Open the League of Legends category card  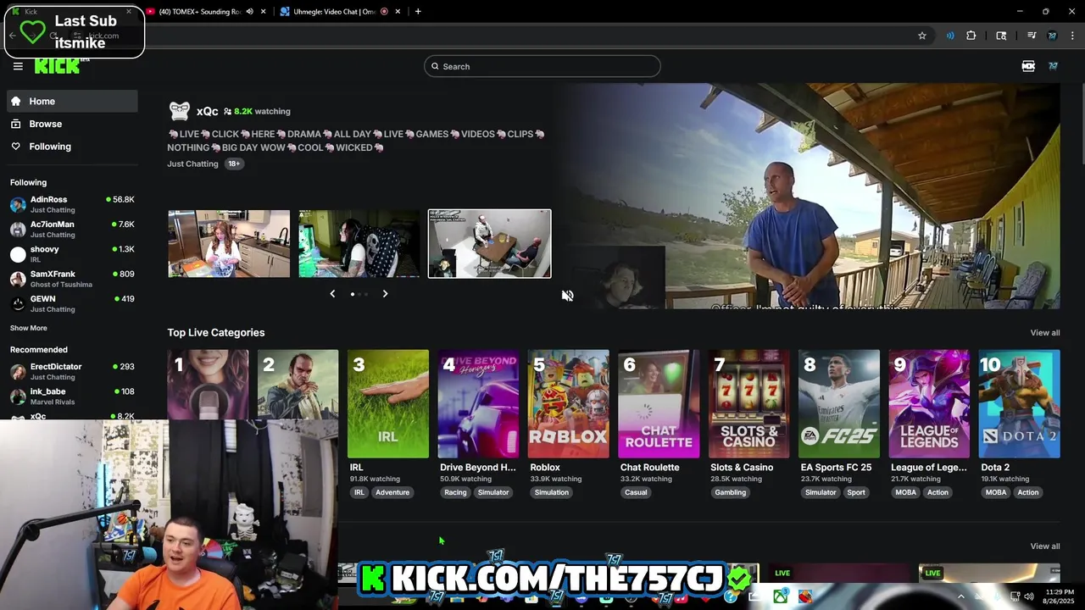tap(929, 403)
